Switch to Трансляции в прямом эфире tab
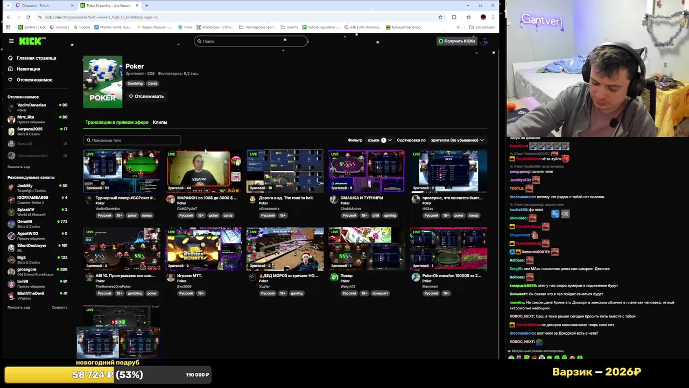This screenshot has height=388, width=689. coord(117,122)
